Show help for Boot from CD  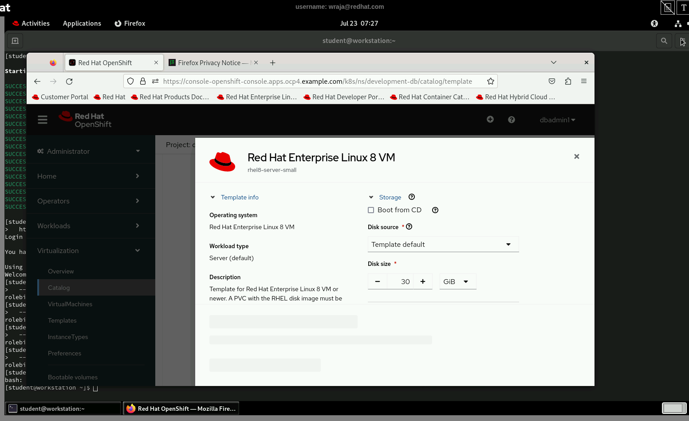point(435,210)
